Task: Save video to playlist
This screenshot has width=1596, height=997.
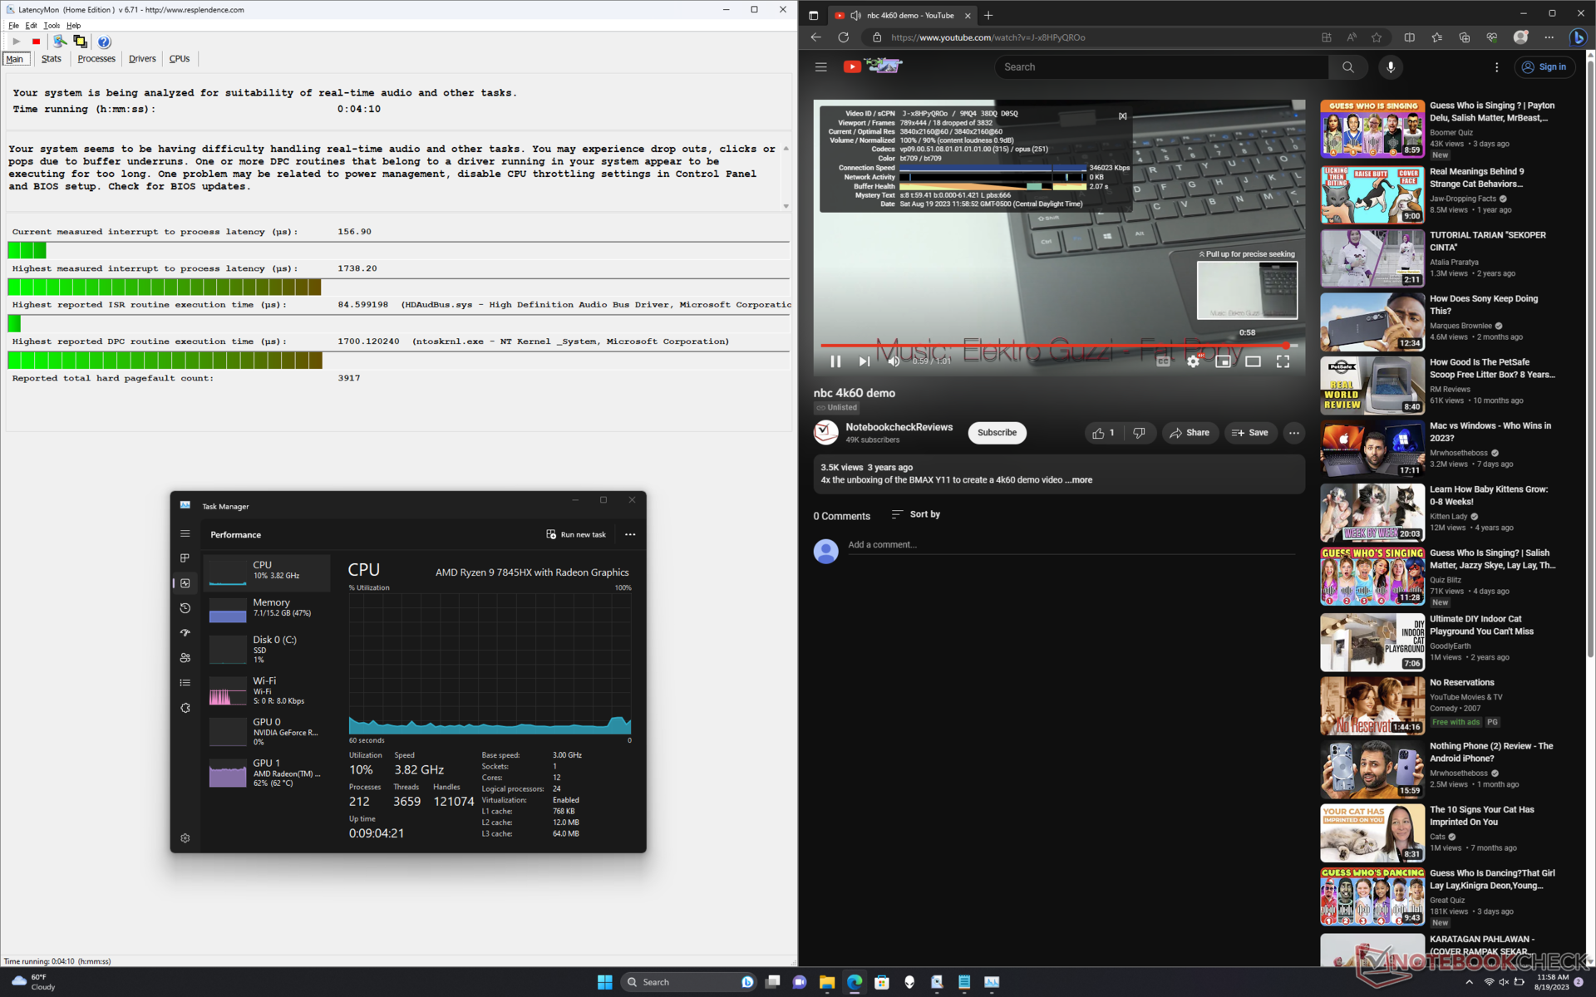Action: tap(1250, 433)
